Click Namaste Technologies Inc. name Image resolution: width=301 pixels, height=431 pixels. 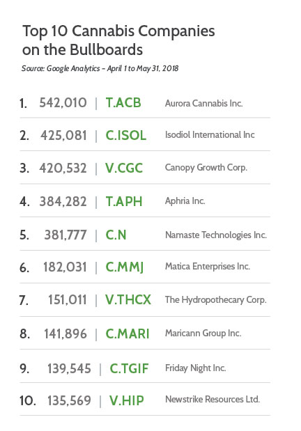(x=216, y=235)
